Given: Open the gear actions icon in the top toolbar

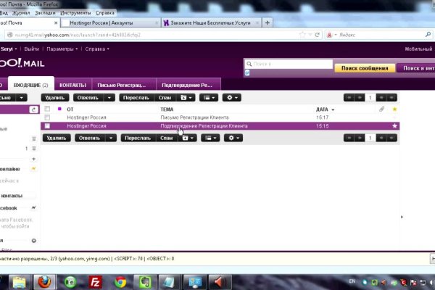Looking at the screenshot, I should pos(232,98).
